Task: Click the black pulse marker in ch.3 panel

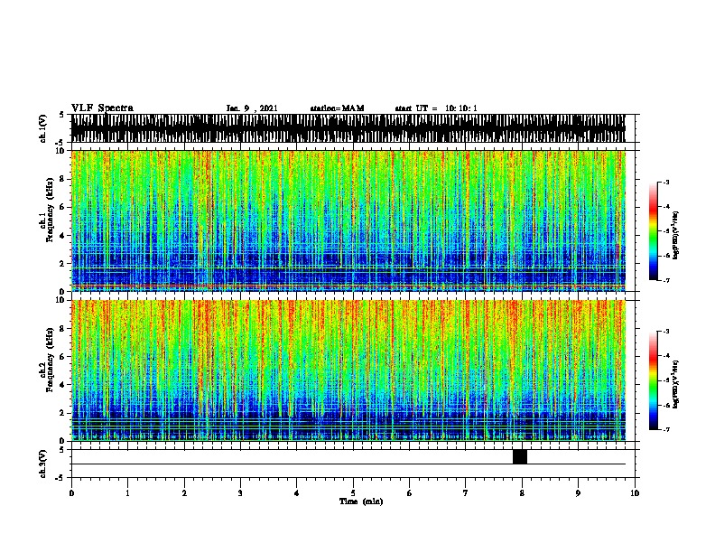Action: pos(520,456)
